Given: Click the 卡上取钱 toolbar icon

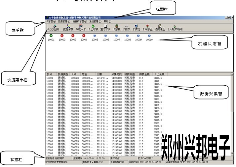Looking at the screenshot, I should (93, 27).
